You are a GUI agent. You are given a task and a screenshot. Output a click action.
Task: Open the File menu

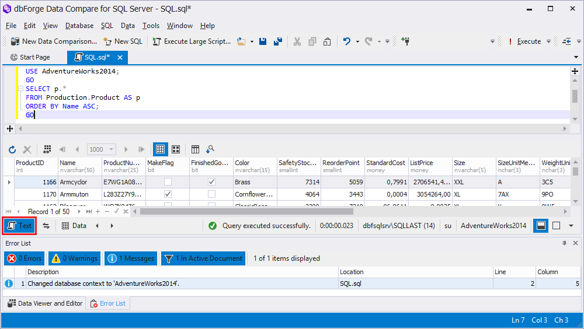pyautogui.click(x=11, y=26)
